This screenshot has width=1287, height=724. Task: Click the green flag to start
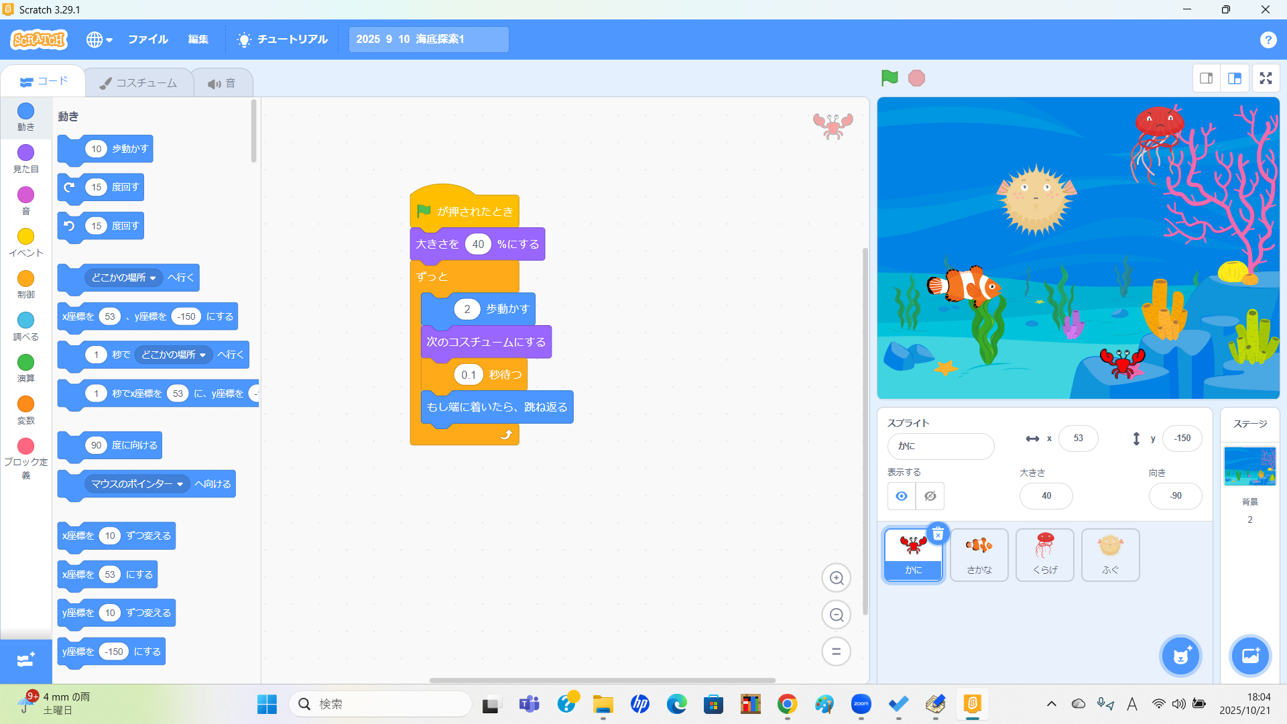click(x=890, y=78)
